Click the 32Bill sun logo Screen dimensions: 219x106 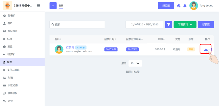7,6
